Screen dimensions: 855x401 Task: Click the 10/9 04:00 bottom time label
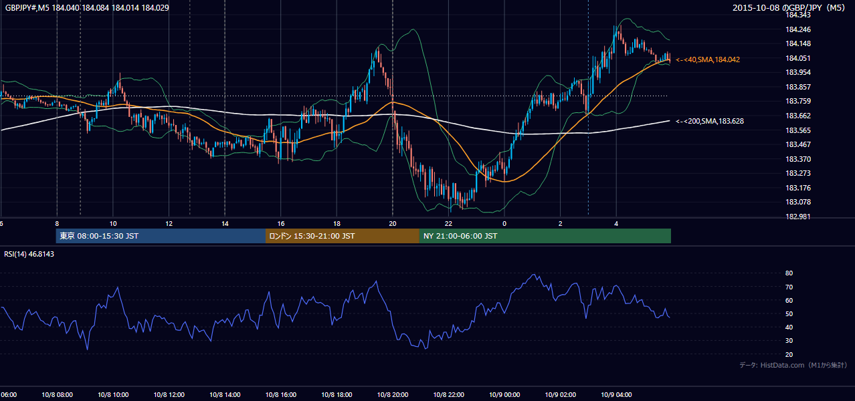click(x=616, y=395)
